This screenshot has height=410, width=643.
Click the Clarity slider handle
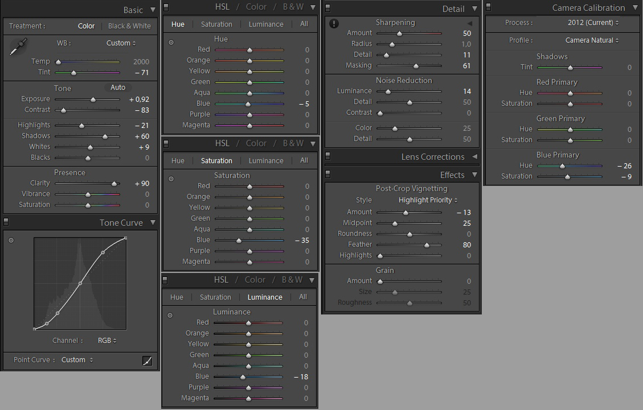point(114,184)
